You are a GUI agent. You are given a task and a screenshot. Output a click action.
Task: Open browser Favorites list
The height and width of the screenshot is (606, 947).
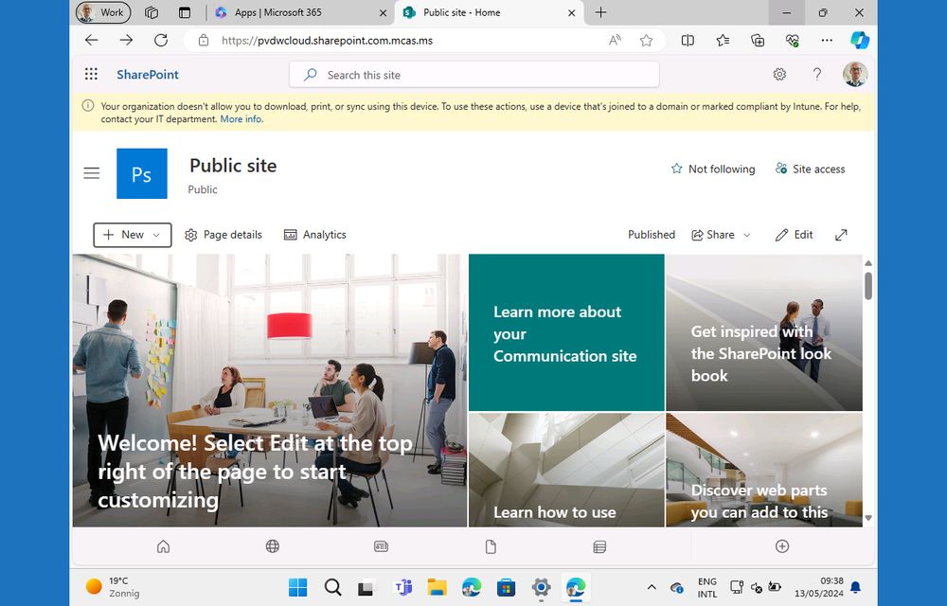coord(723,41)
